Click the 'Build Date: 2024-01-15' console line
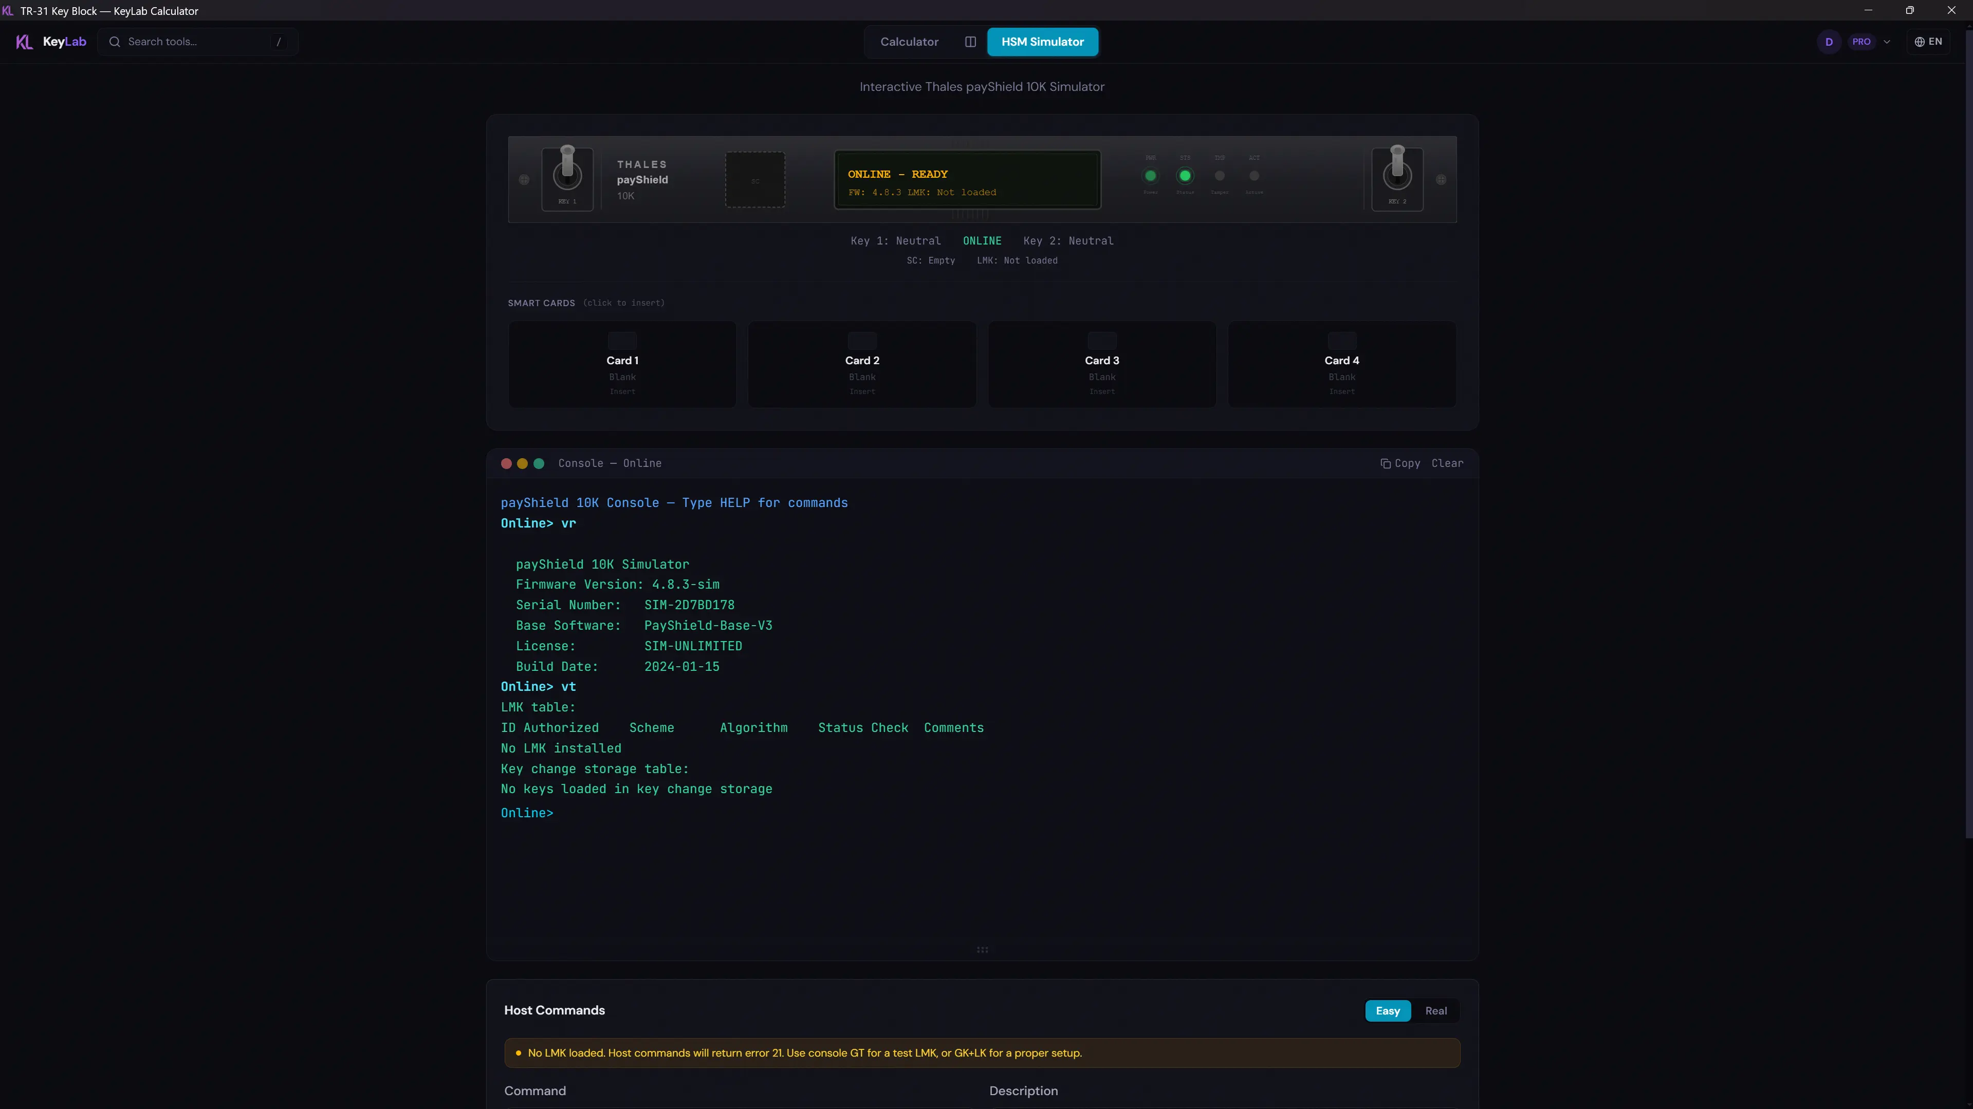Screen dimensions: 1973x1109 (x=617, y=667)
